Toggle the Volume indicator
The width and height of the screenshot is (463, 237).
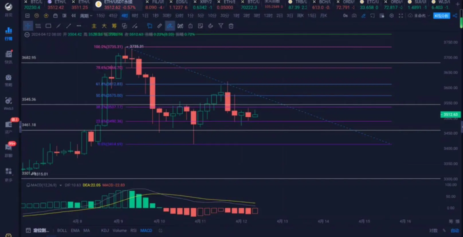[x=119, y=230]
